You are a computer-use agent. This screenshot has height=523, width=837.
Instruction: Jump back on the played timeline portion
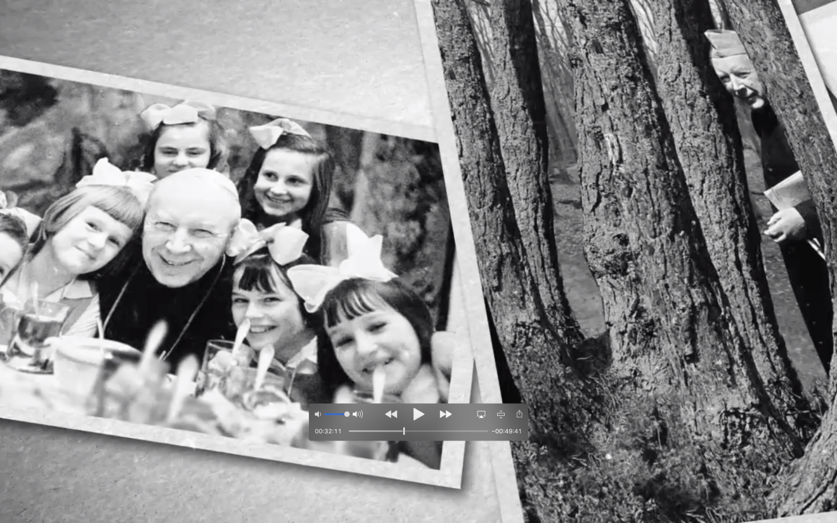(374, 431)
